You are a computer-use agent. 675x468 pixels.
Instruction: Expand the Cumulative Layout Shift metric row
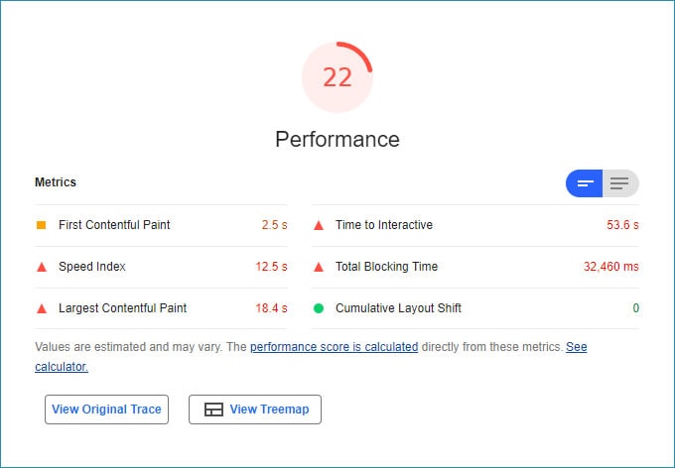tap(475, 308)
